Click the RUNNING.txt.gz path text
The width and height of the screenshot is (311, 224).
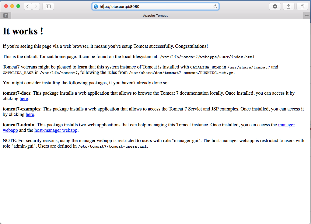[181, 73]
